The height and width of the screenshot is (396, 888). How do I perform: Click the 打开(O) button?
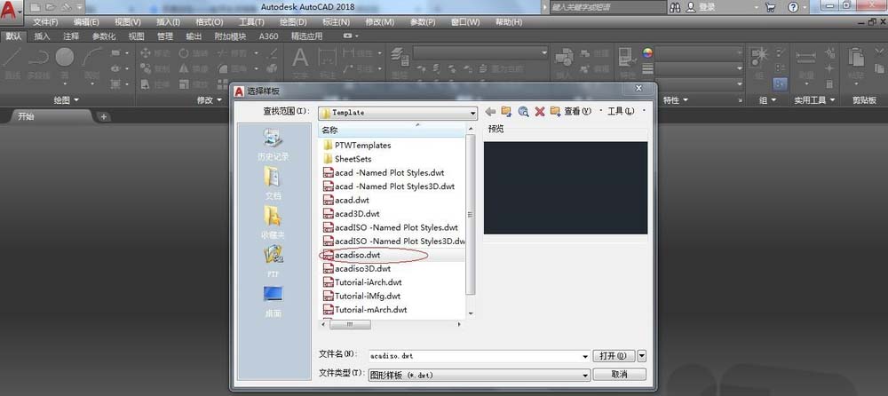coord(614,356)
